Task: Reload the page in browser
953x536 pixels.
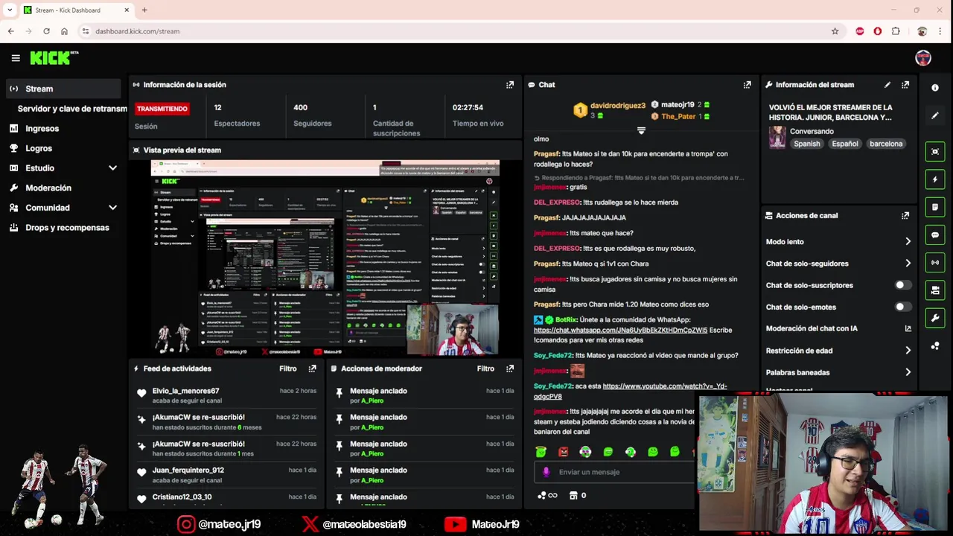Action: 46,31
